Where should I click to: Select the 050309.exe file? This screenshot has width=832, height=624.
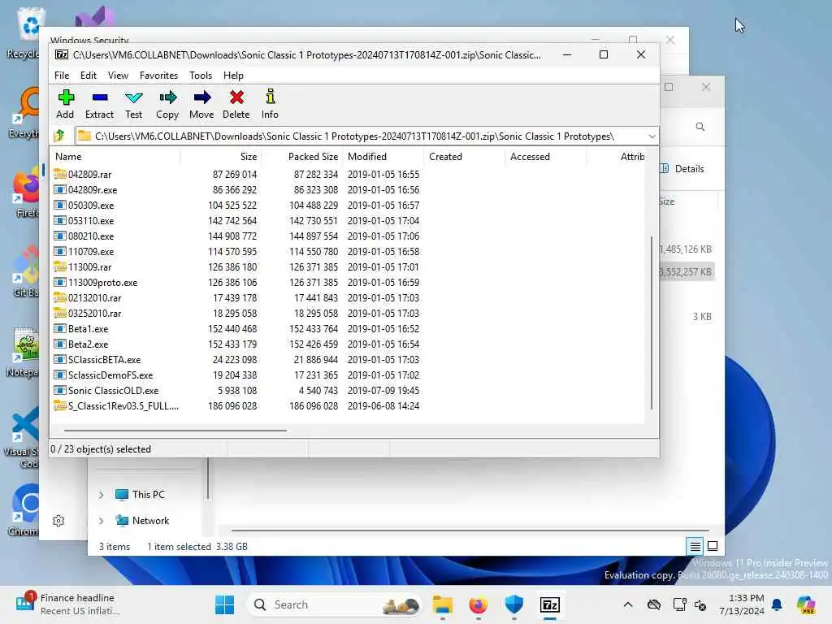pyautogui.click(x=91, y=206)
